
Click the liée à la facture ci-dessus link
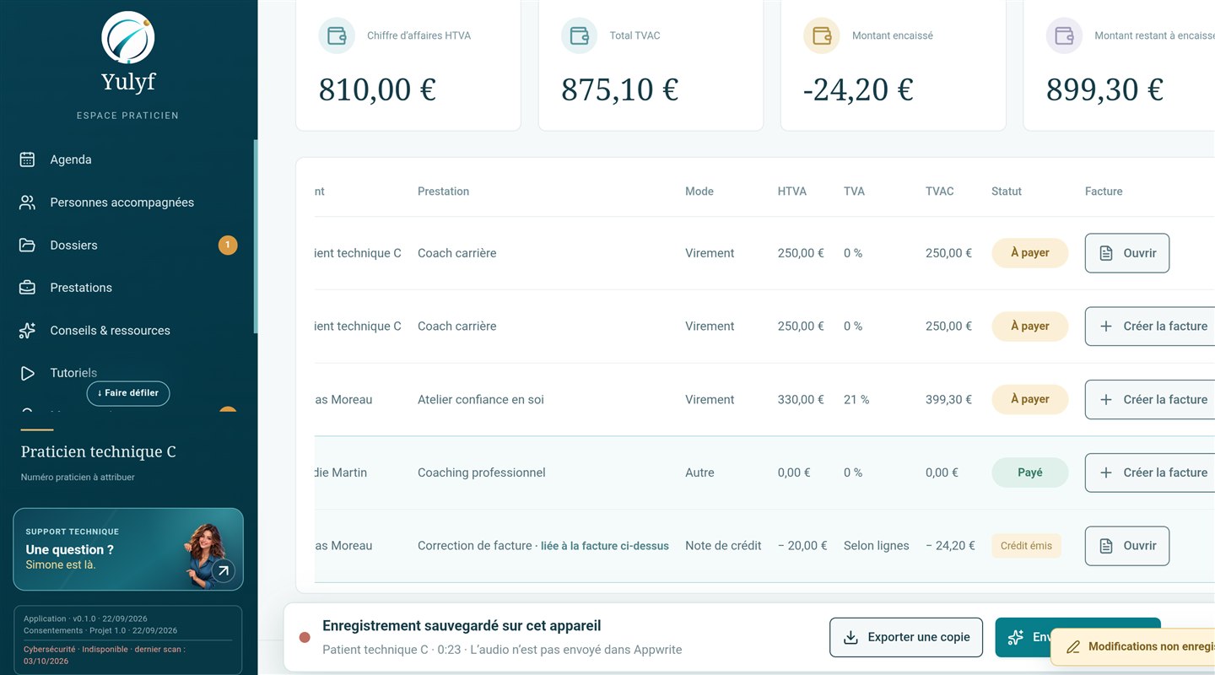point(605,546)
